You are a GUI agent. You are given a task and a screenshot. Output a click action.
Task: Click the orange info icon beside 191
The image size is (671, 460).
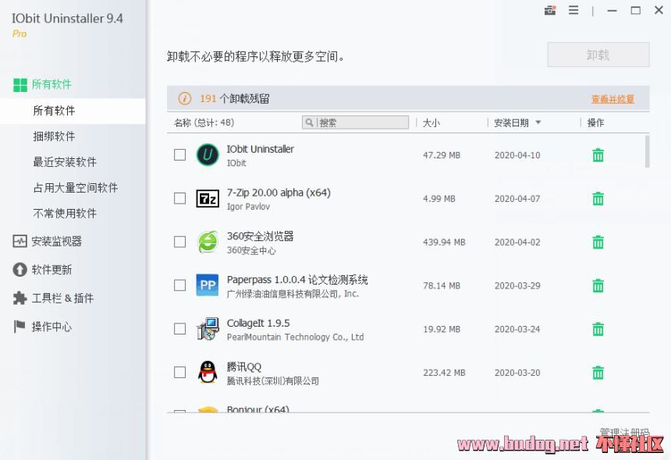[x=184, y=99]
